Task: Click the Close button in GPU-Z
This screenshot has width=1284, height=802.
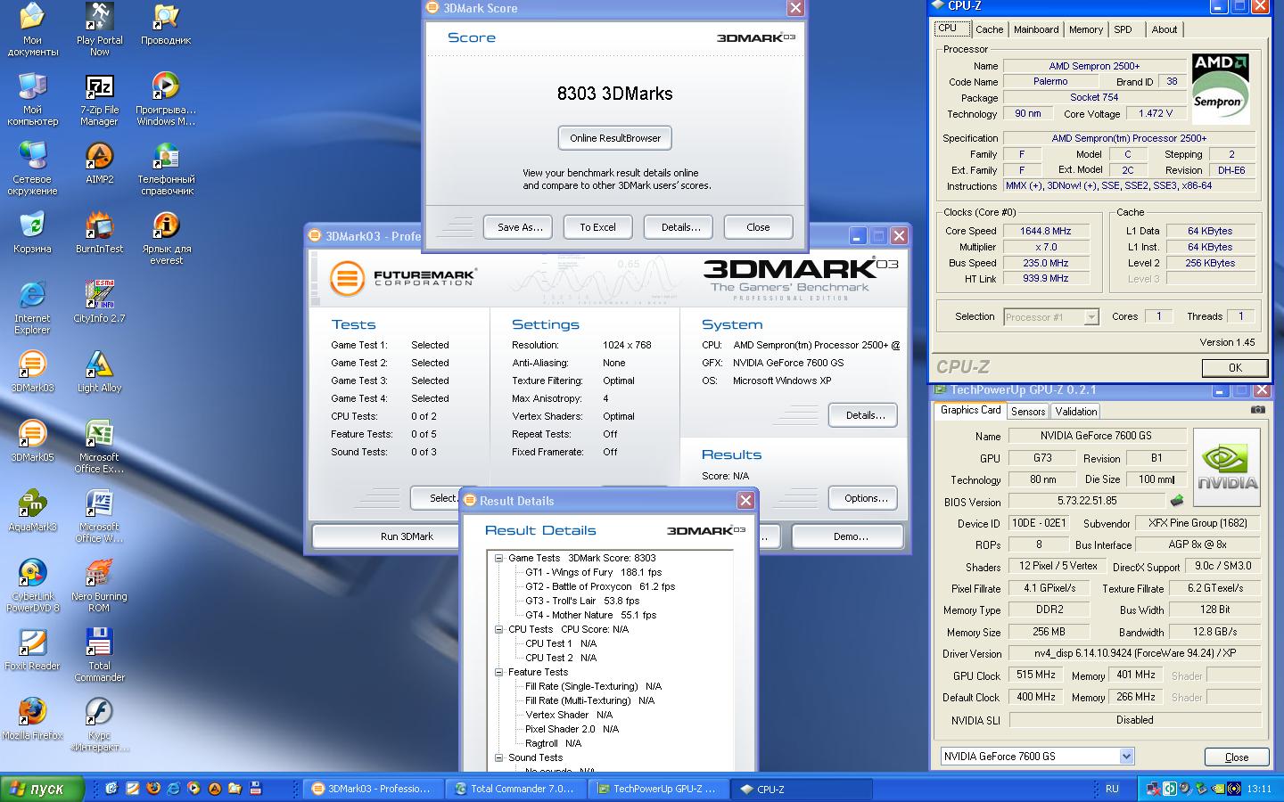Action: pyautogui.click(x=1237, y=757)
